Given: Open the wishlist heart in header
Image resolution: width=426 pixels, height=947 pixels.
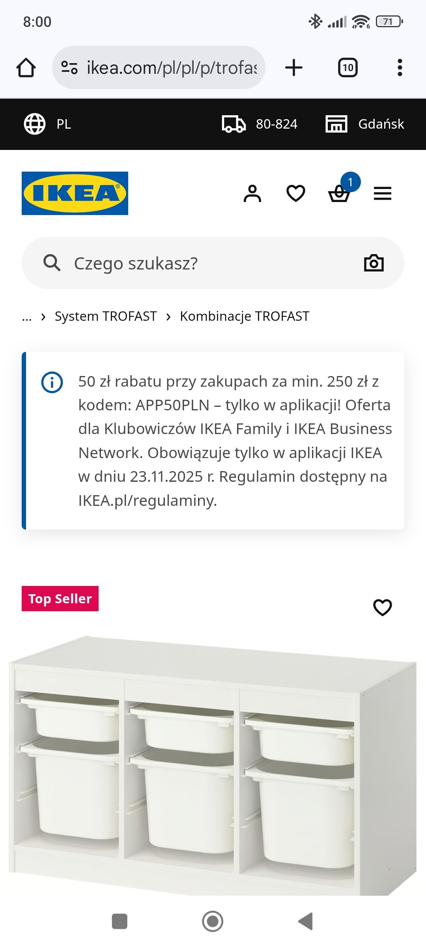Looking at the screenshot, I should [x=296, y=193].
